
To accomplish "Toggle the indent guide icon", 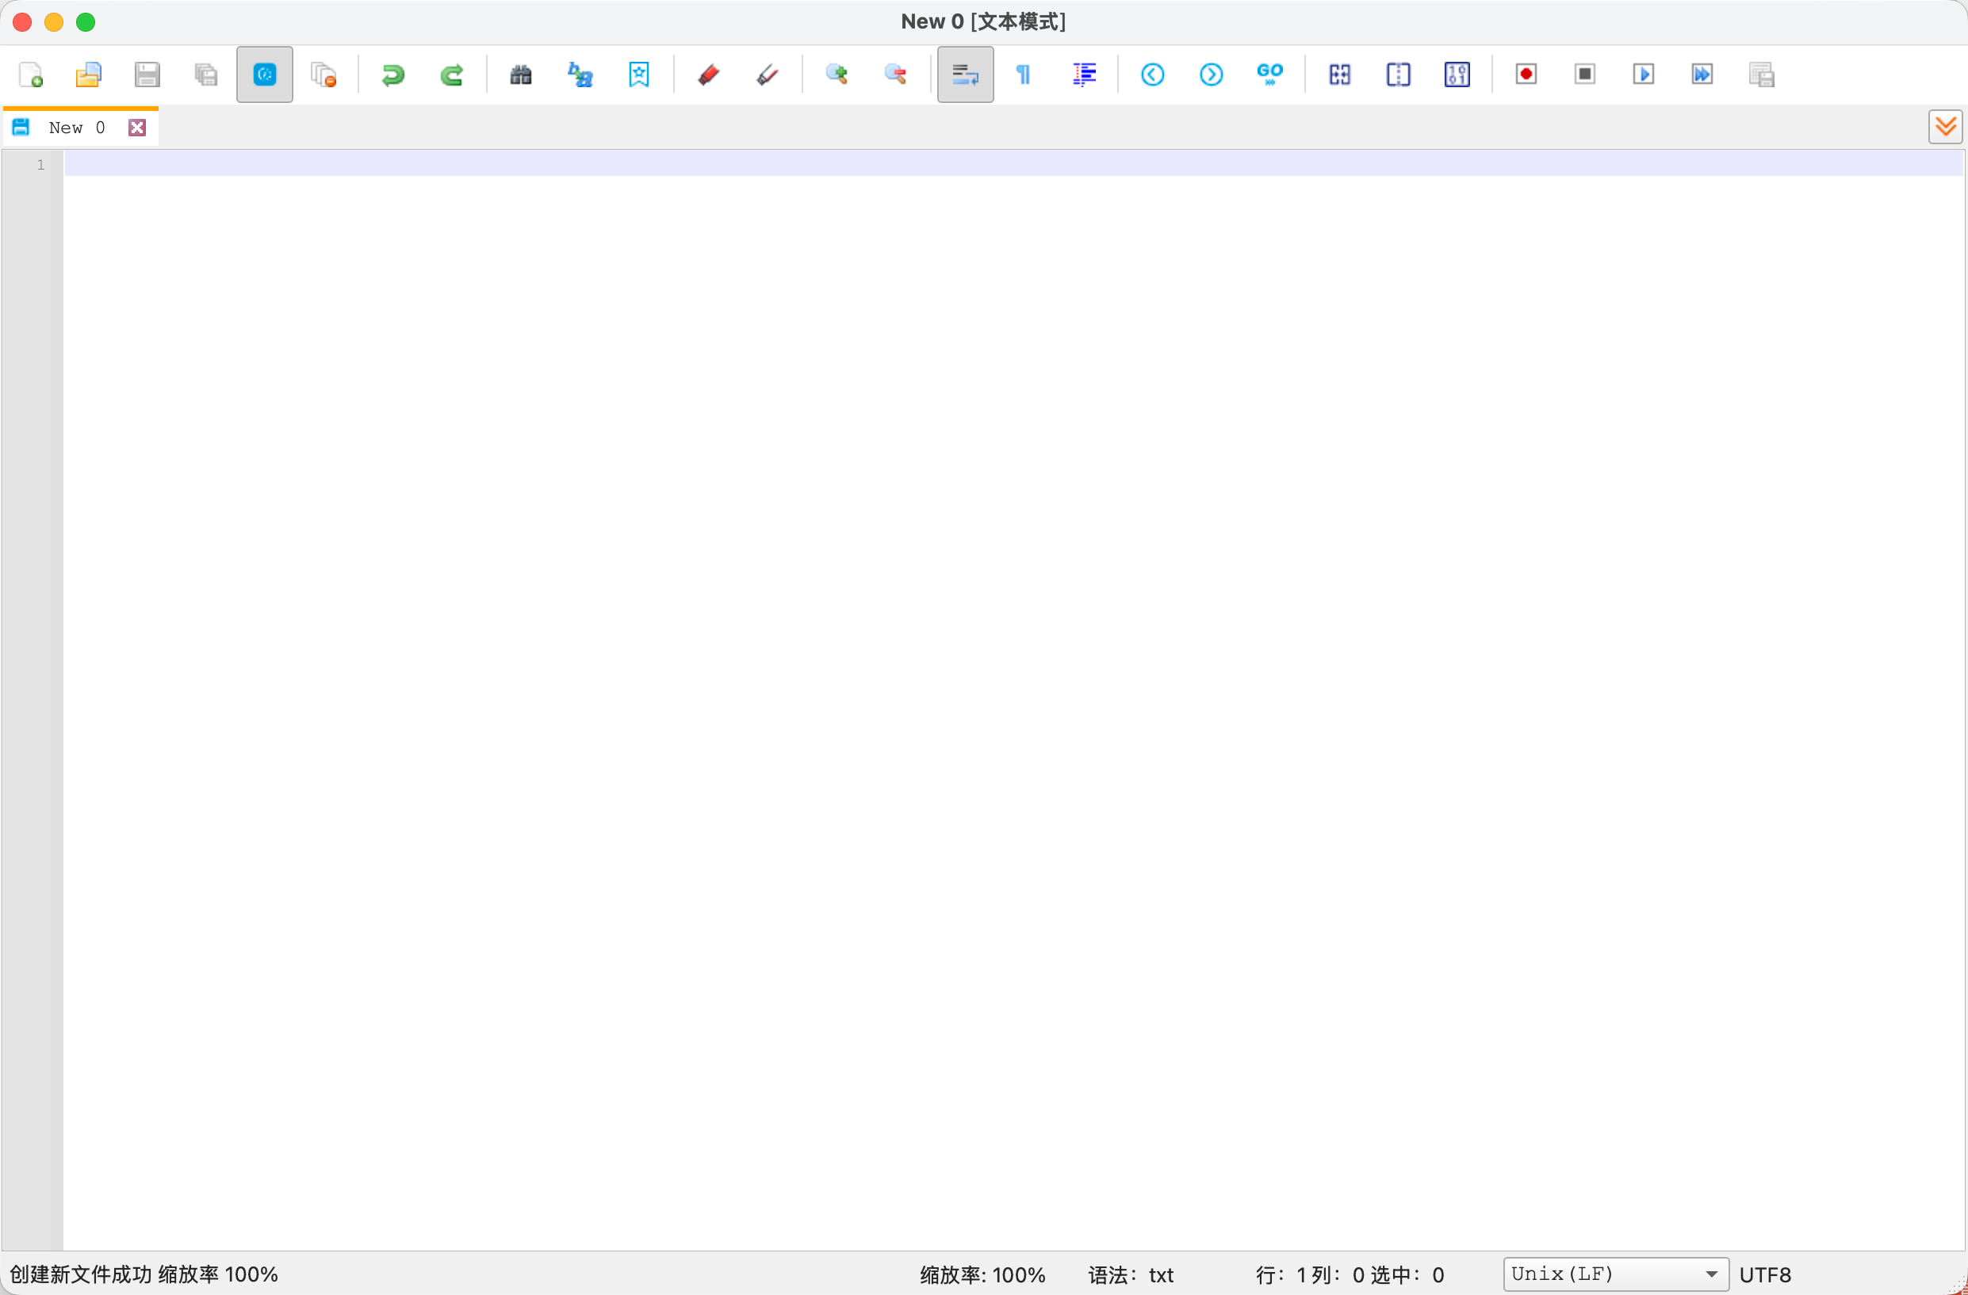I will click(x=1083, y=74).
